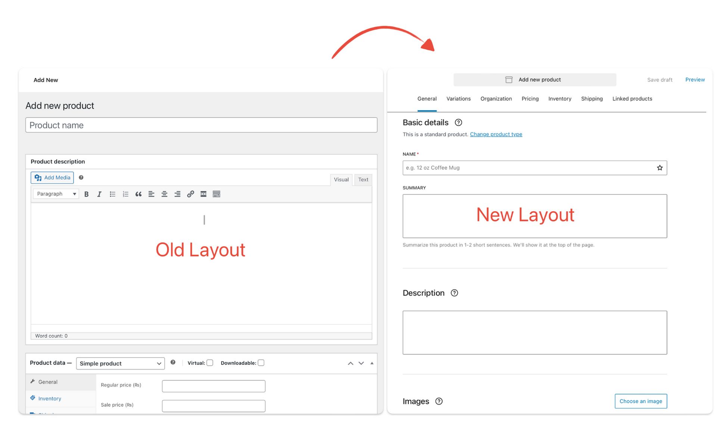Open the Shipping tab
This screenshot has width=728, height=430.
tap(592, 99)
